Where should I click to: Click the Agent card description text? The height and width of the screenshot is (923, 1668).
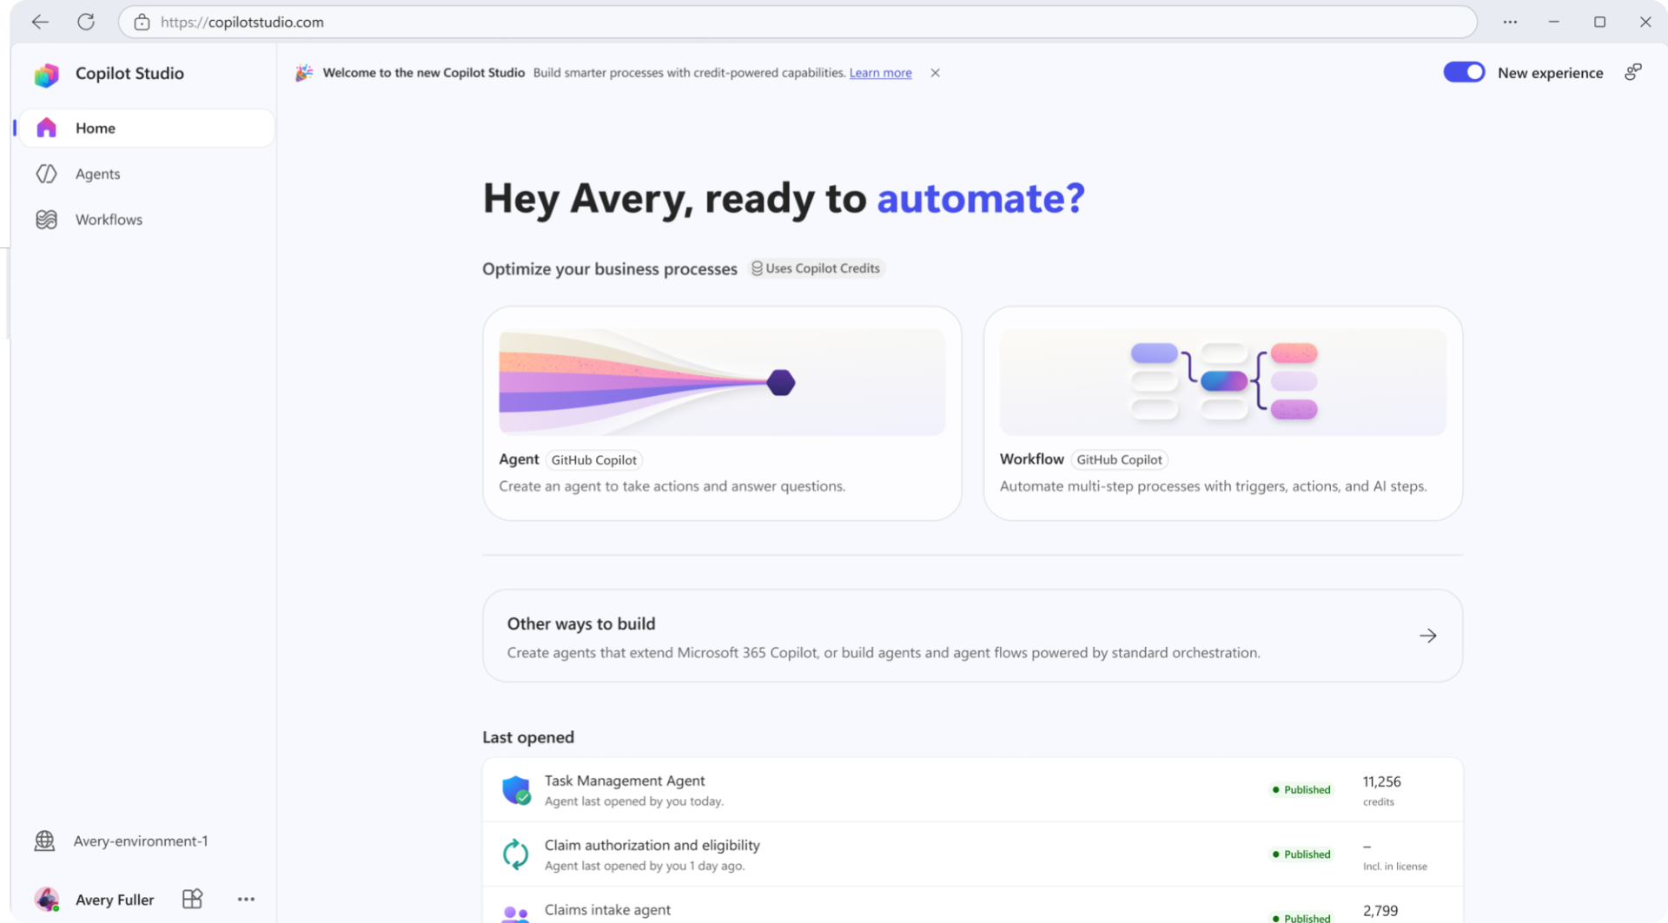tap(672, 486)
